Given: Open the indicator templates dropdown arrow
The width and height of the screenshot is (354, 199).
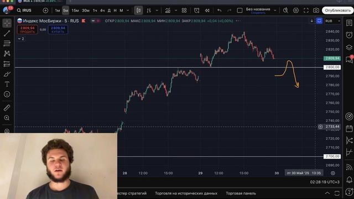Looking at the screenshot, I should coord(176,11).
